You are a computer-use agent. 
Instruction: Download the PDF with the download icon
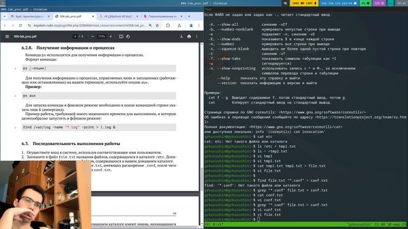tap(181, 37)
